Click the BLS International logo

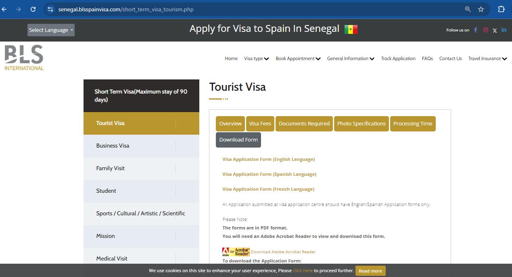coord(24,58)
